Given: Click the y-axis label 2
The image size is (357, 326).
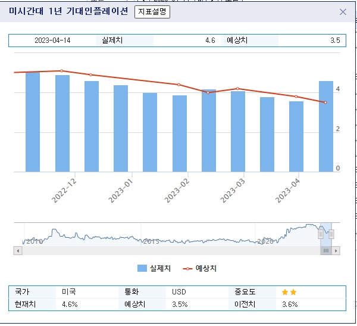Looking at the screenshot, I should [337, 129].
